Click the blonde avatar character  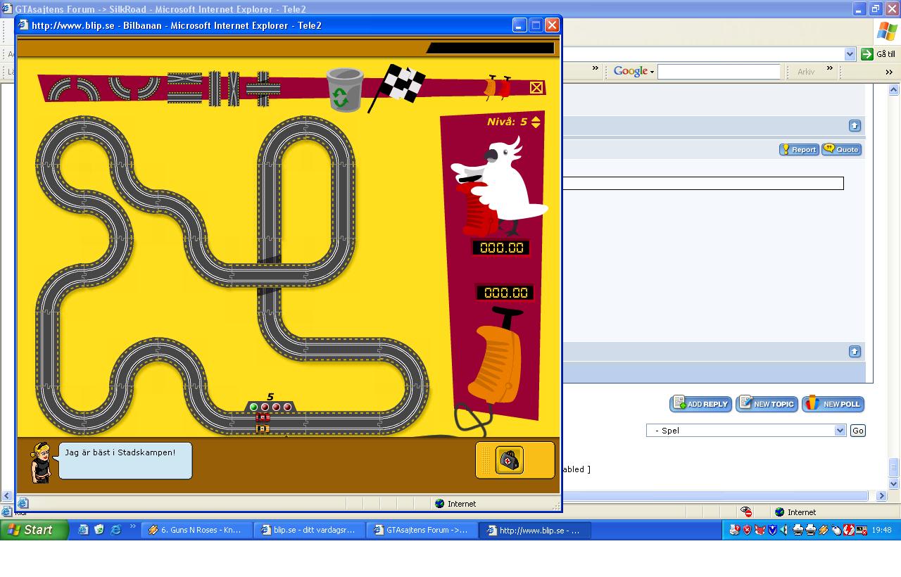(42, 462)
